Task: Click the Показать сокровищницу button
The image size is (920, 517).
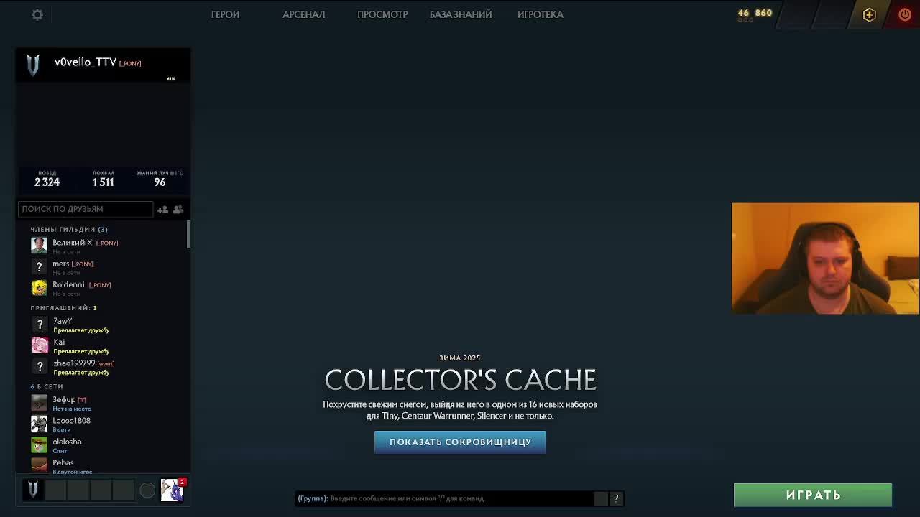Action: point(460,442)
